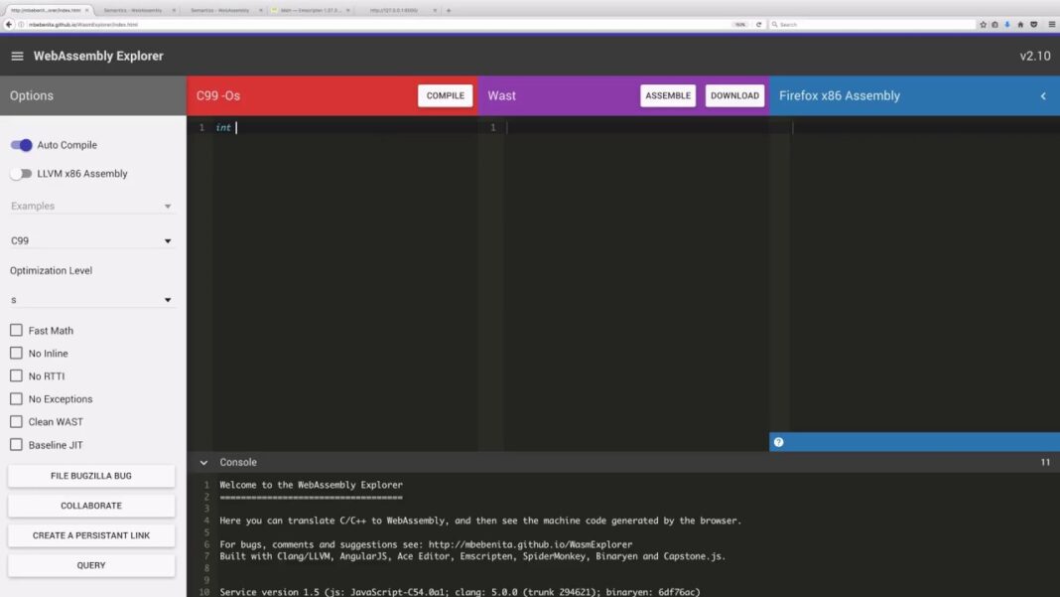
Task: Open the C99 language dropdown
Action: pos(91,239)
